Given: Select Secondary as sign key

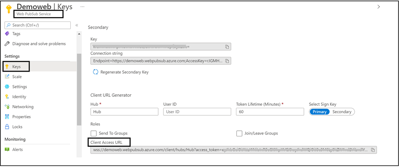Looking at the screenshot, I should click(342, 112).
